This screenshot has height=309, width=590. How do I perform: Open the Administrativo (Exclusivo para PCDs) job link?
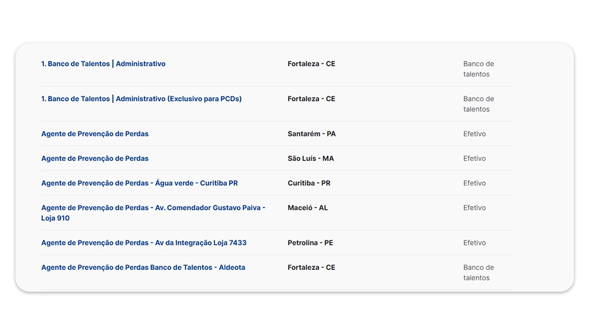[x=141, y=99]
